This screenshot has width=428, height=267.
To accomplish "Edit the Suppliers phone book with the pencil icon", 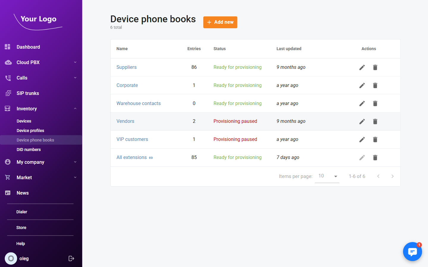I will [362, 67].
